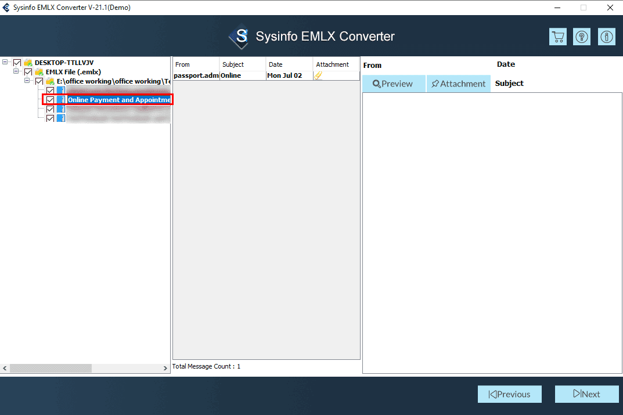The width and height of the screenshot is (623, 415).
Task: Collapse the DESKTOP-TTLLVJV tree node
Action: (x=5, y=62)
